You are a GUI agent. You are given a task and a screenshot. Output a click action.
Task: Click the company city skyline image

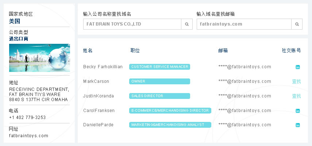point(39,58)
